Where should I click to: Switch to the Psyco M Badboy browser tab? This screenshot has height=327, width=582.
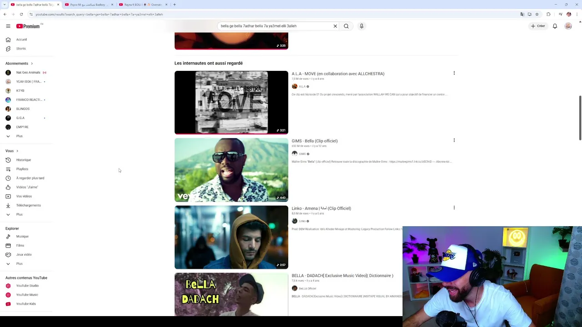(89, 5)
